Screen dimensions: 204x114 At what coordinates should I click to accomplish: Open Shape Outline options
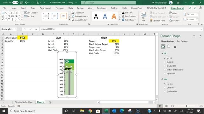click(80, 16)
